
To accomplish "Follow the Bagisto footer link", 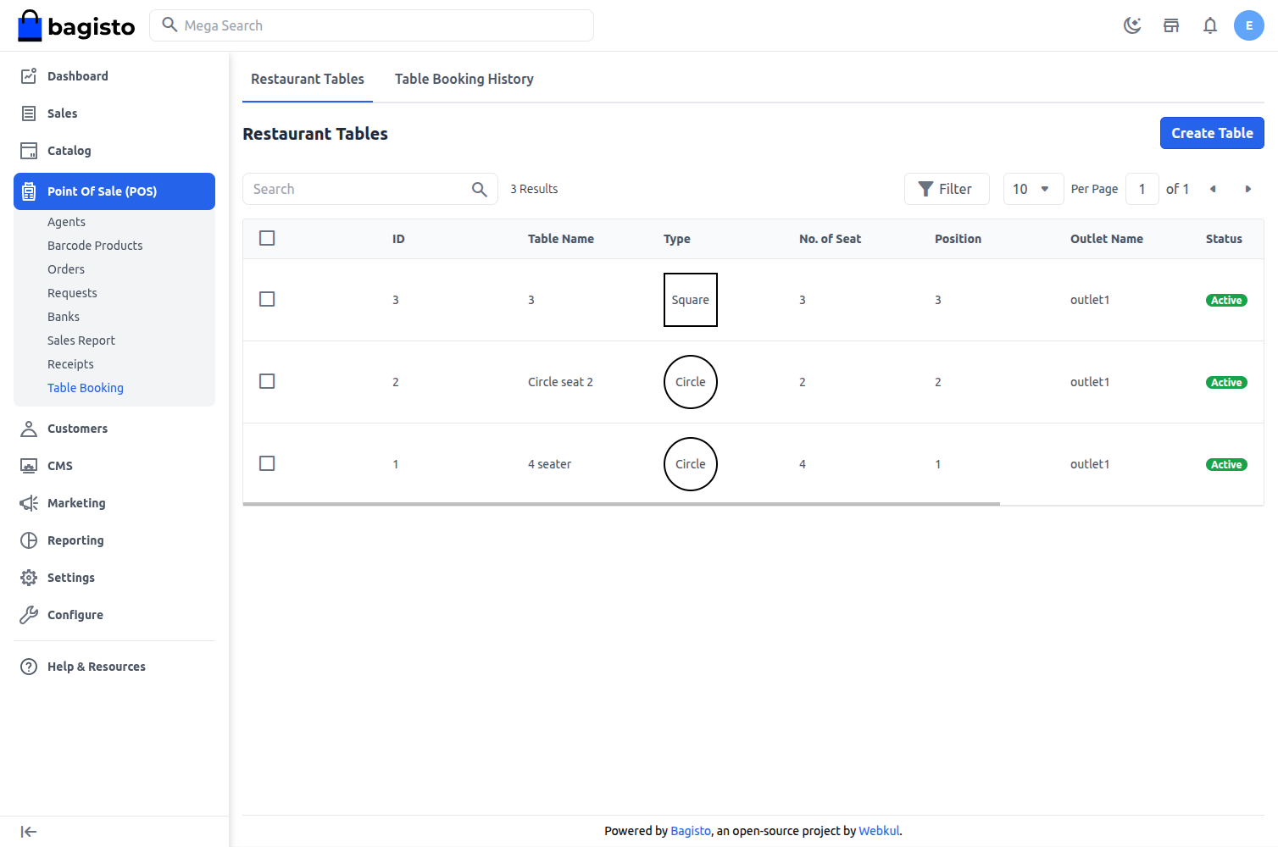I will (691, 831).
